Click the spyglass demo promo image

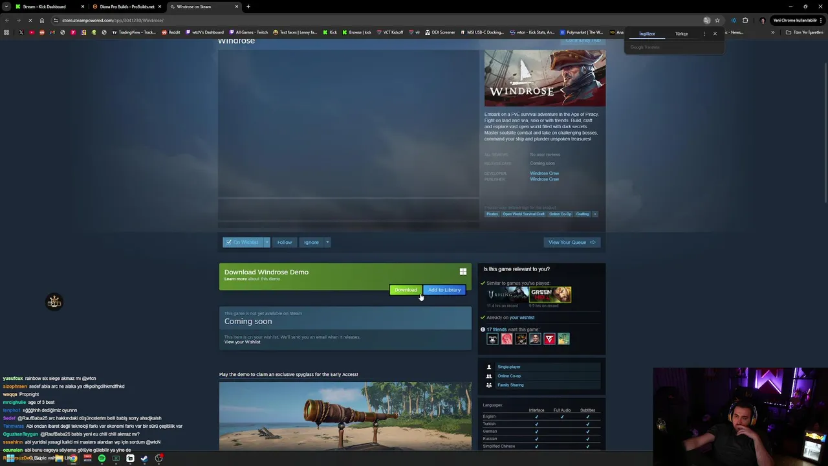pos(345,416)
